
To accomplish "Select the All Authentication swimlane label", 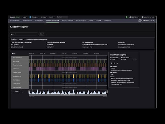I will [20, 58].
